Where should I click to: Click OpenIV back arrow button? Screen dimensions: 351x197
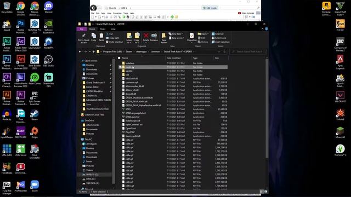pos(94,8)
